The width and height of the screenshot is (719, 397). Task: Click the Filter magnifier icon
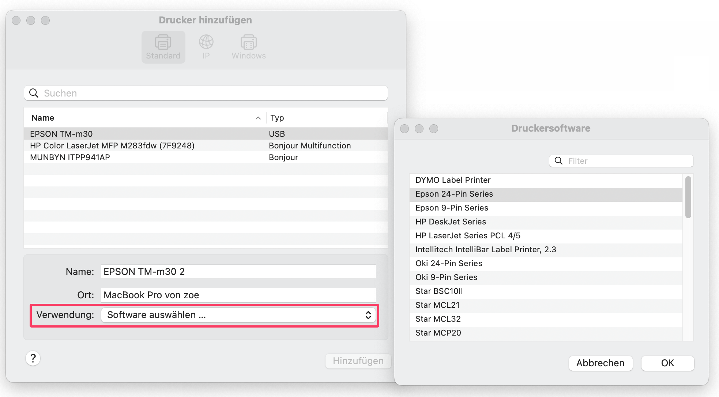click(558, 161)
